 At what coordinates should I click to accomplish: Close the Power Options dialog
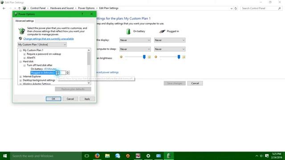pyautogui.click(x=92, y=14)
